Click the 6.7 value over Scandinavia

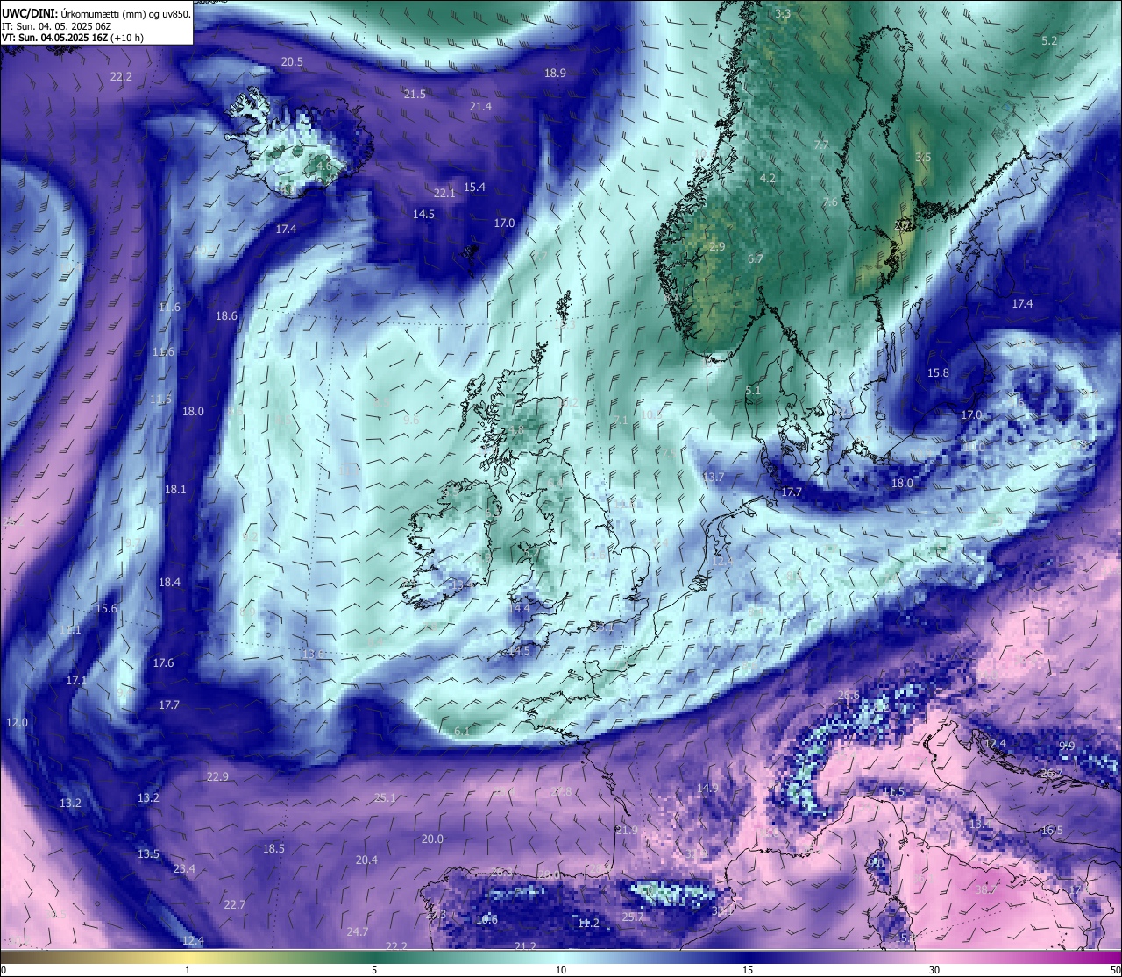click(x=756, y=258)
